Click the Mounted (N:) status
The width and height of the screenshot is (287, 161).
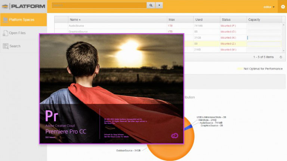pos(228,38)
